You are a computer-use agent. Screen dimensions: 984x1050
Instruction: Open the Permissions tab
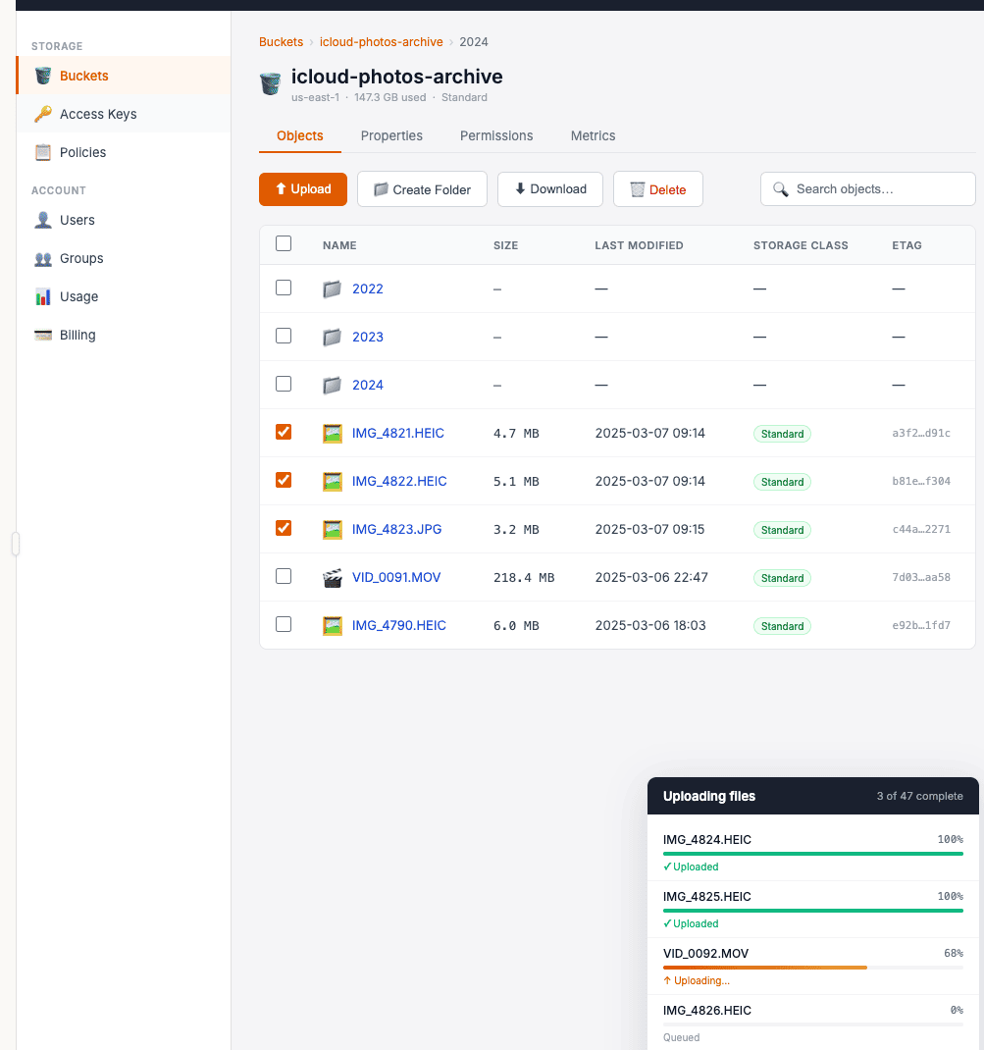496,135
